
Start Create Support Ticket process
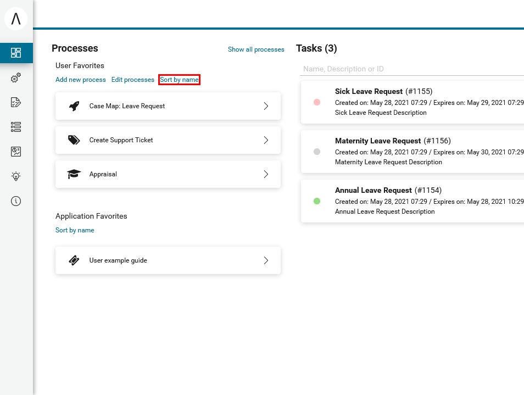[168, 140]
